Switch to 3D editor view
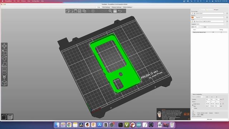This screenshot has width=229, height=129. pyautogui.click(x=4, y=117)
